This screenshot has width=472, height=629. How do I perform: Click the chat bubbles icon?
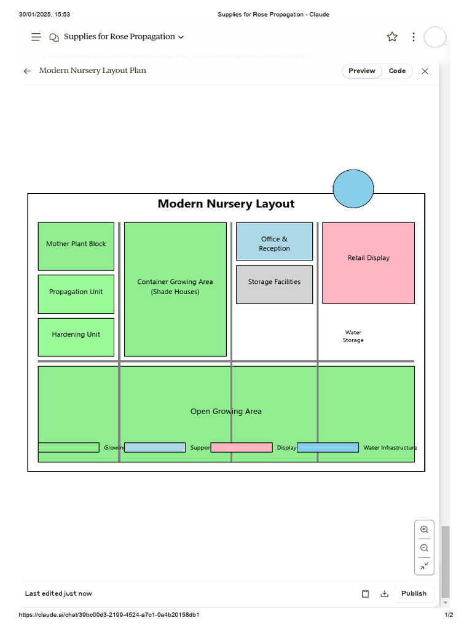tap(54, 37)
